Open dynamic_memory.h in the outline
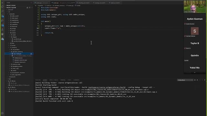The width and height of the screenshot is (207, 116). [x=19, y=62]
